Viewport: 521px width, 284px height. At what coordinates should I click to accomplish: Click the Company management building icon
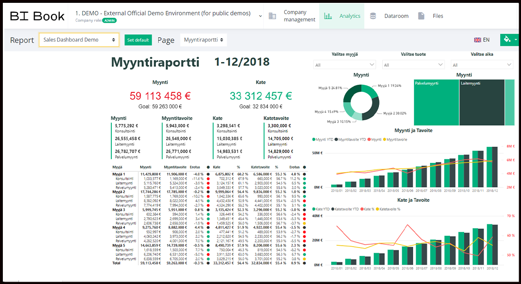[x=272, y=16]
